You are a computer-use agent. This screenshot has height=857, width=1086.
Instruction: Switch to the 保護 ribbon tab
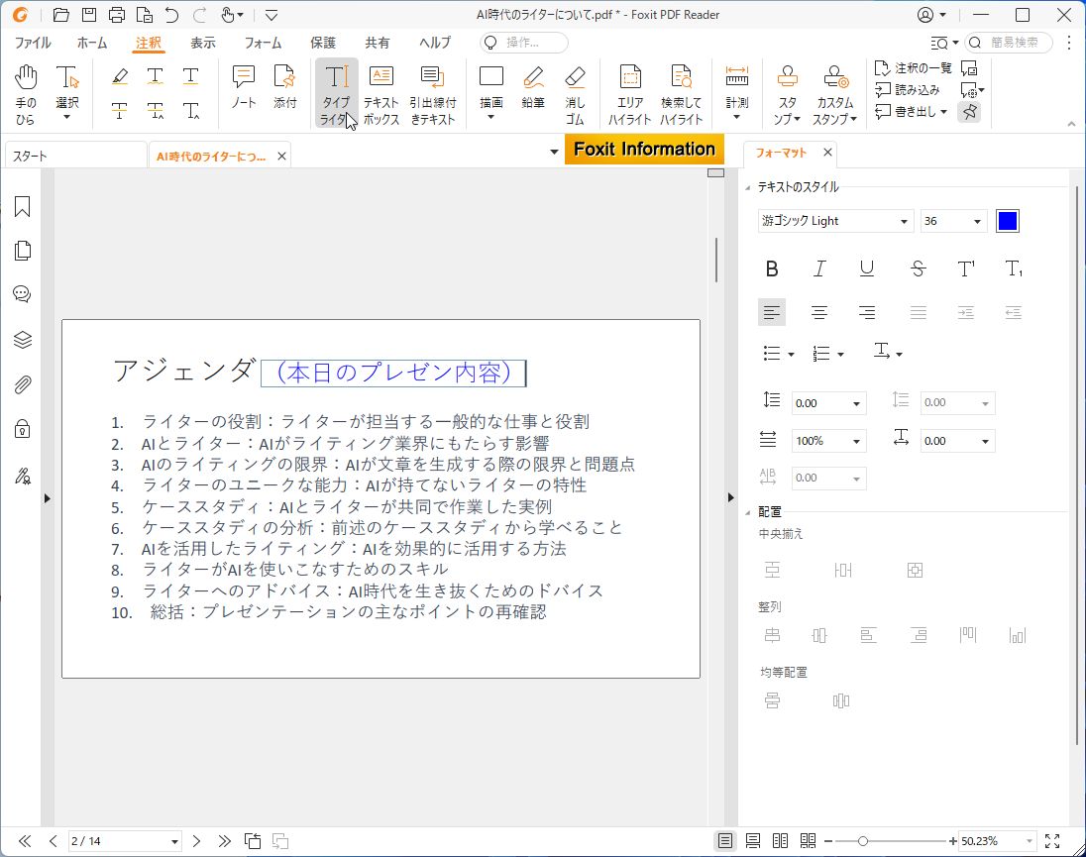coord(323,43)
